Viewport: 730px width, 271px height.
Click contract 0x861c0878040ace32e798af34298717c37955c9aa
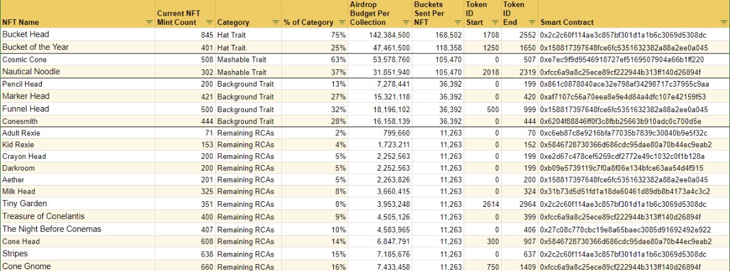[625, 84]
